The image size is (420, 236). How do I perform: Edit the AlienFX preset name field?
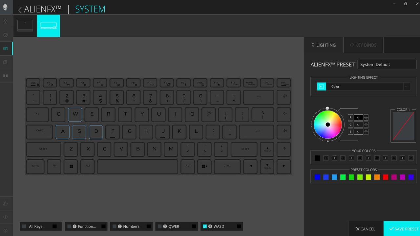coord(387,65)
